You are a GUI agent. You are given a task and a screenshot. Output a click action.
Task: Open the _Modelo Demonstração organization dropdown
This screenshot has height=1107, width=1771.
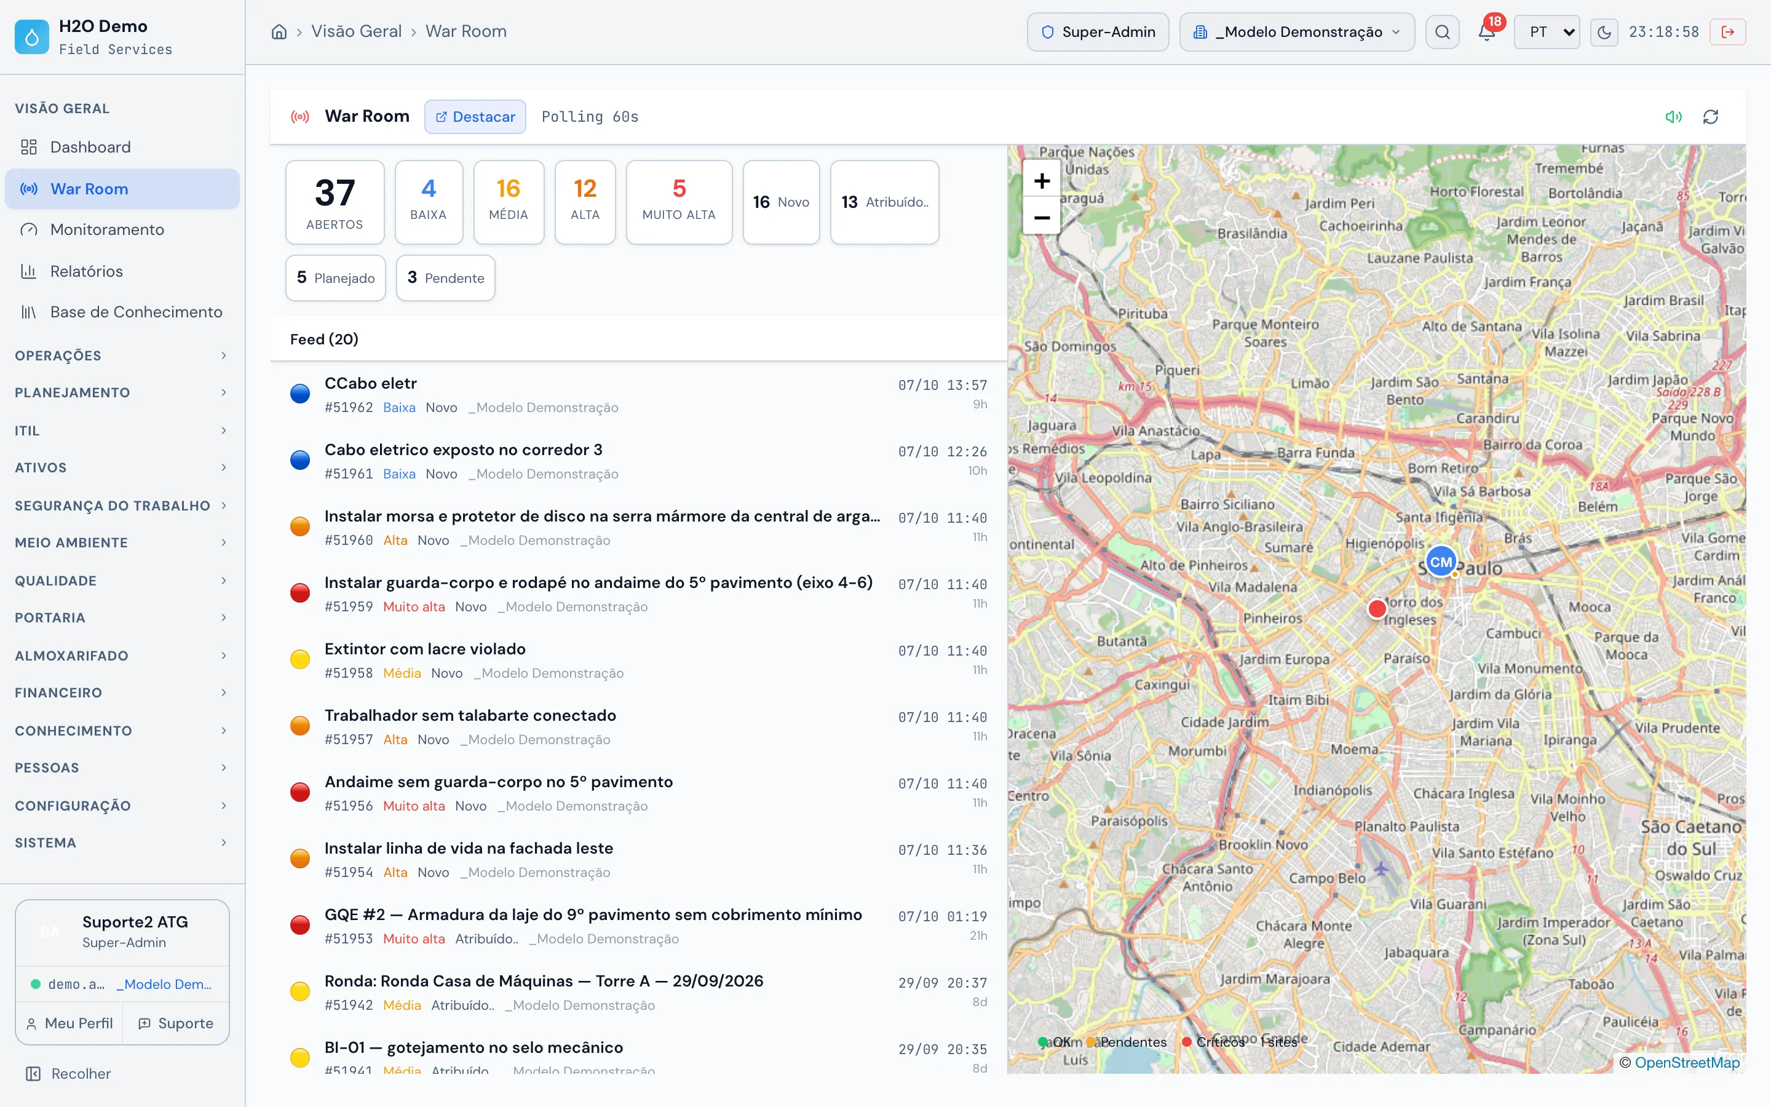pos(1296,32)
